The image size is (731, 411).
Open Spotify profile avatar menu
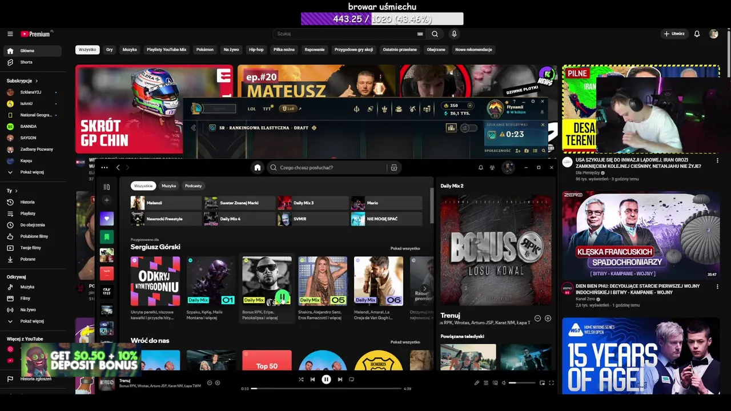508,167
